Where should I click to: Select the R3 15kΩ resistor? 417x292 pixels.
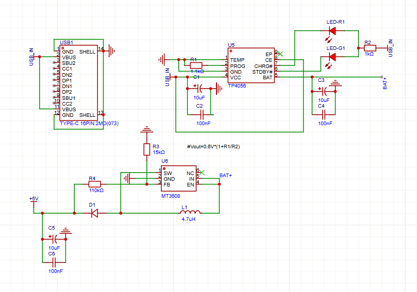[x=147, y=149]
